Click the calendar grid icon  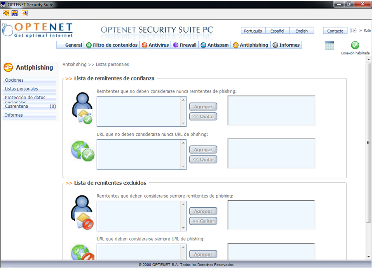[x=329, y=45]
